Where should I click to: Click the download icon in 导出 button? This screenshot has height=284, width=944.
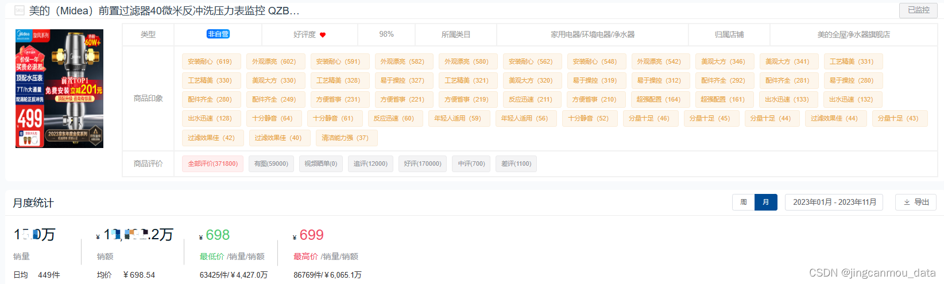(x=907, y=202)
